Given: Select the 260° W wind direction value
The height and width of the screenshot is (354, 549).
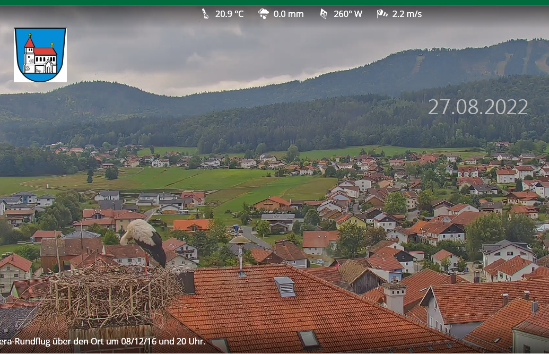Looking at the screenshot, I should coord(347,14).
